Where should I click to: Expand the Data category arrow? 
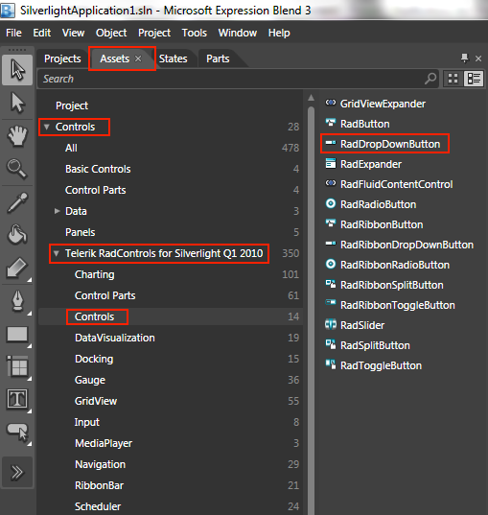click(x=57, y=211)
